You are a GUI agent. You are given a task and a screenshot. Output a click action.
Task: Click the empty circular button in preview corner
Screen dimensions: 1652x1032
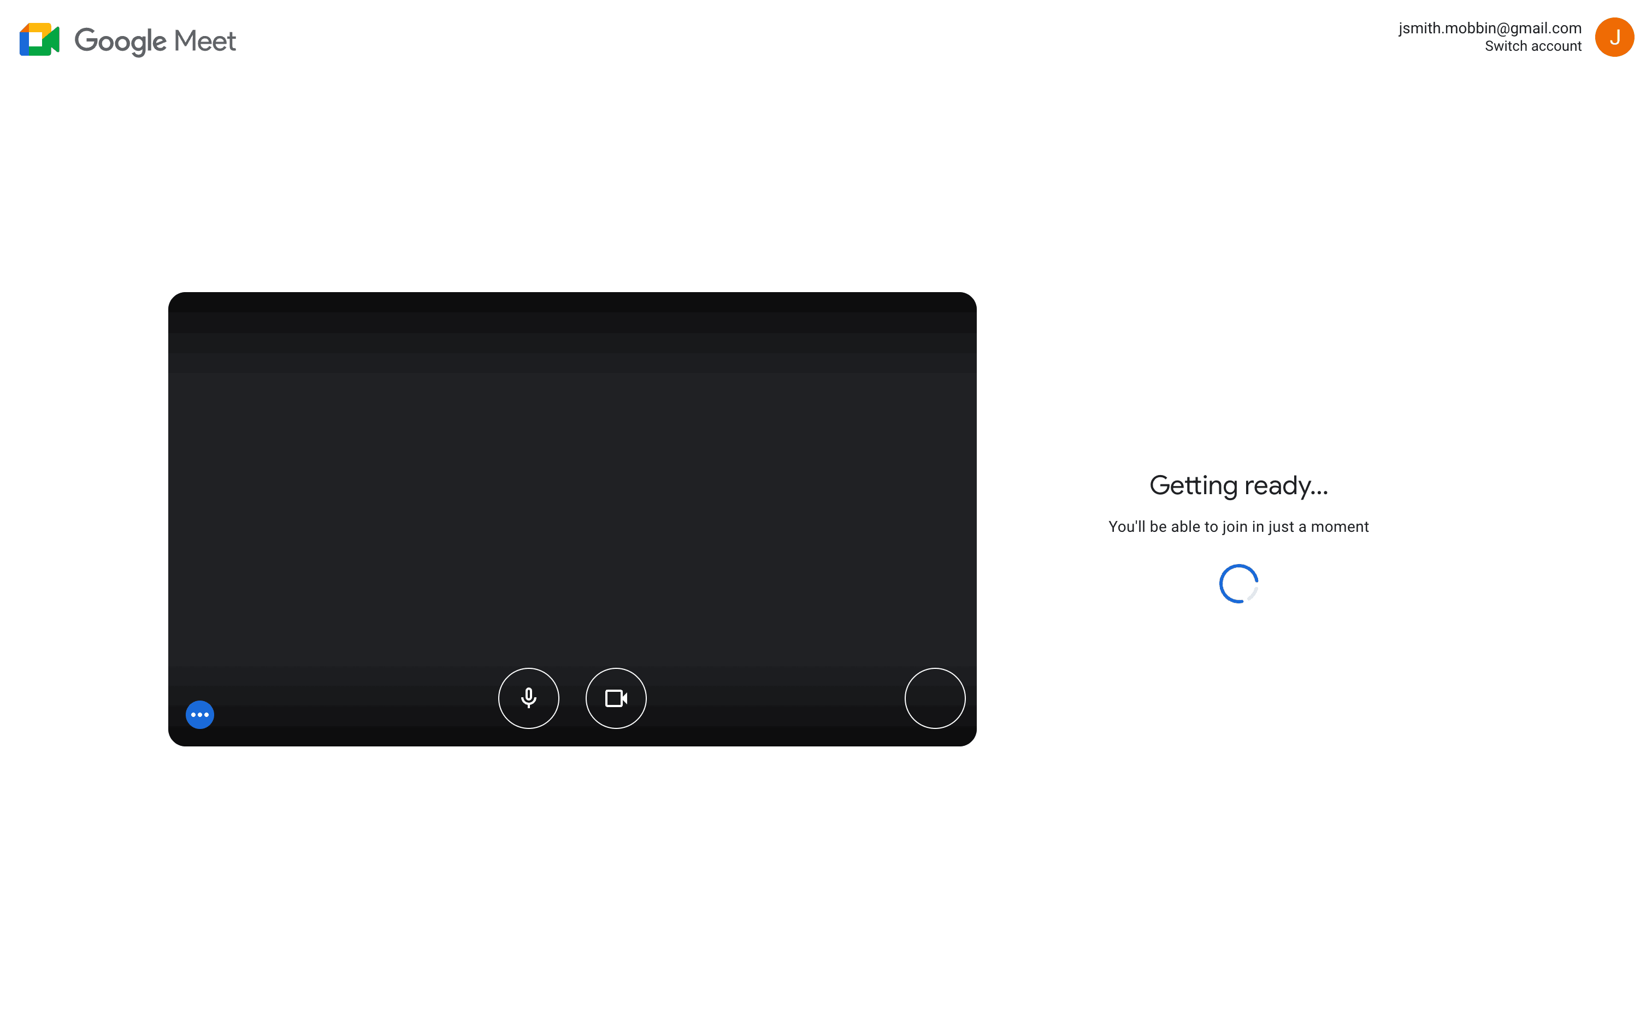pos(935,698)
